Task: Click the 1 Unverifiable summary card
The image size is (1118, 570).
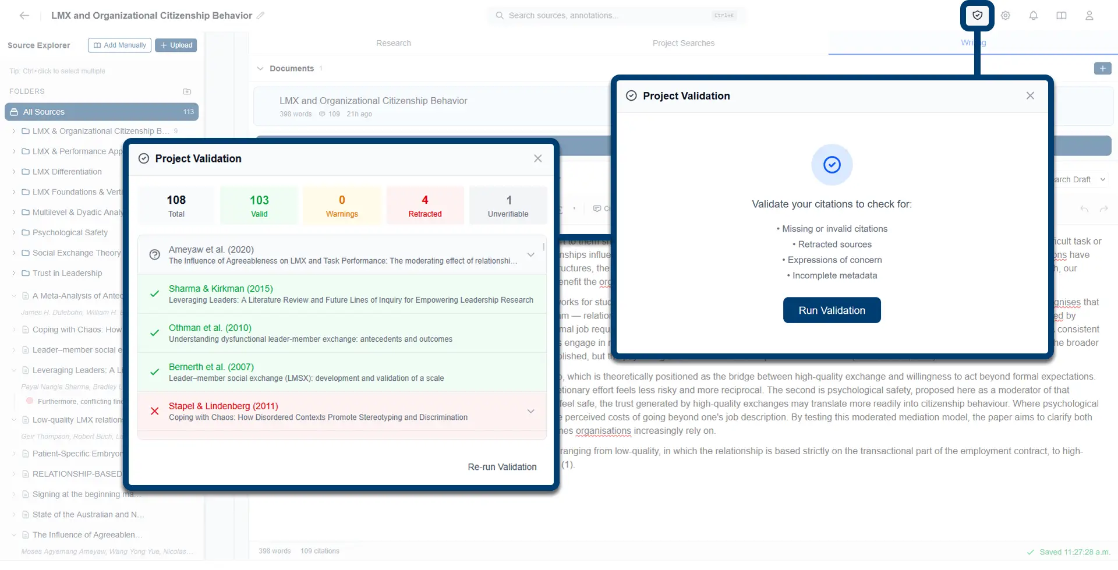Action: tap(508, 206)
